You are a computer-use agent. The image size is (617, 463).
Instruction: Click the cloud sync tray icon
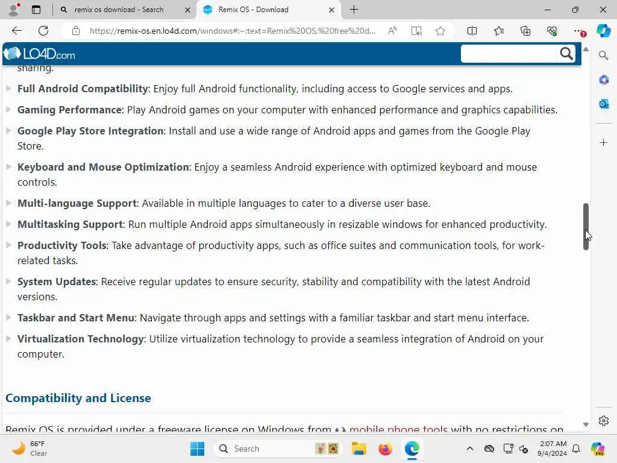coord(489,449)
